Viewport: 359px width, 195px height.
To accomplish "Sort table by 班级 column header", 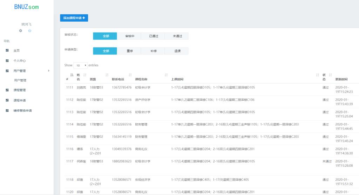I will point(93,79).
